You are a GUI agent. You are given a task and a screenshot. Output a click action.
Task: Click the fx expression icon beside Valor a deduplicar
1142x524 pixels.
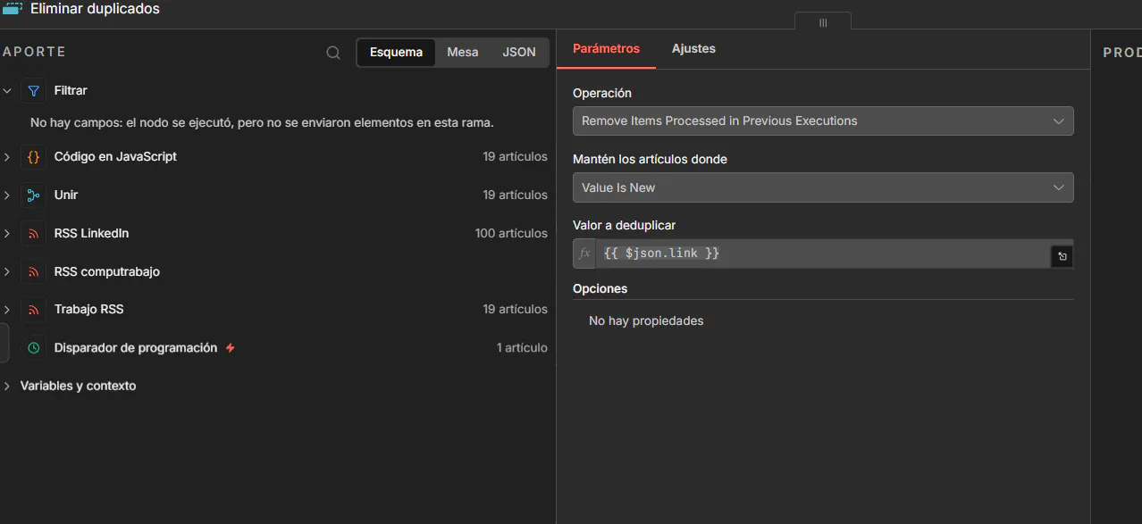(584, 254)
